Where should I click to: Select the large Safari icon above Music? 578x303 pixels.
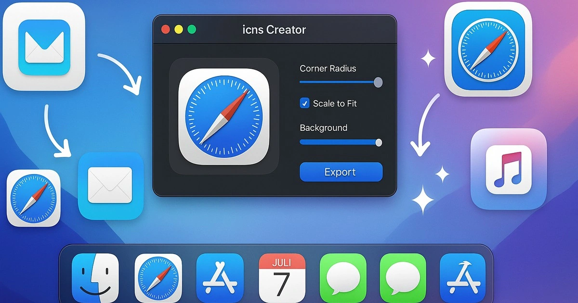[488, 49]
